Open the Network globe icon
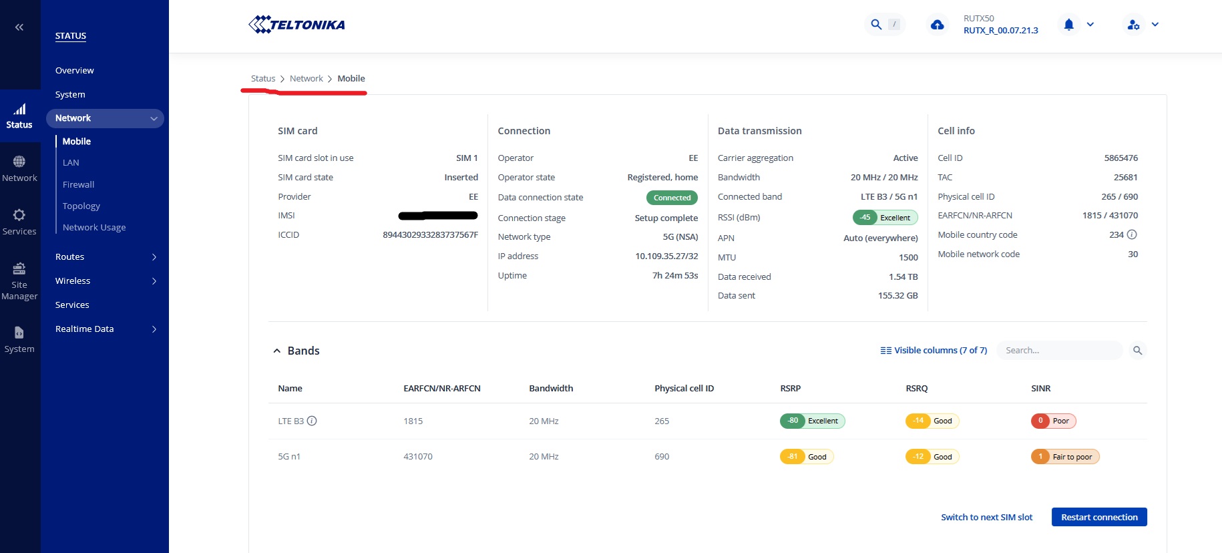The image size is (1222, 553). click(x=19, y=162)
